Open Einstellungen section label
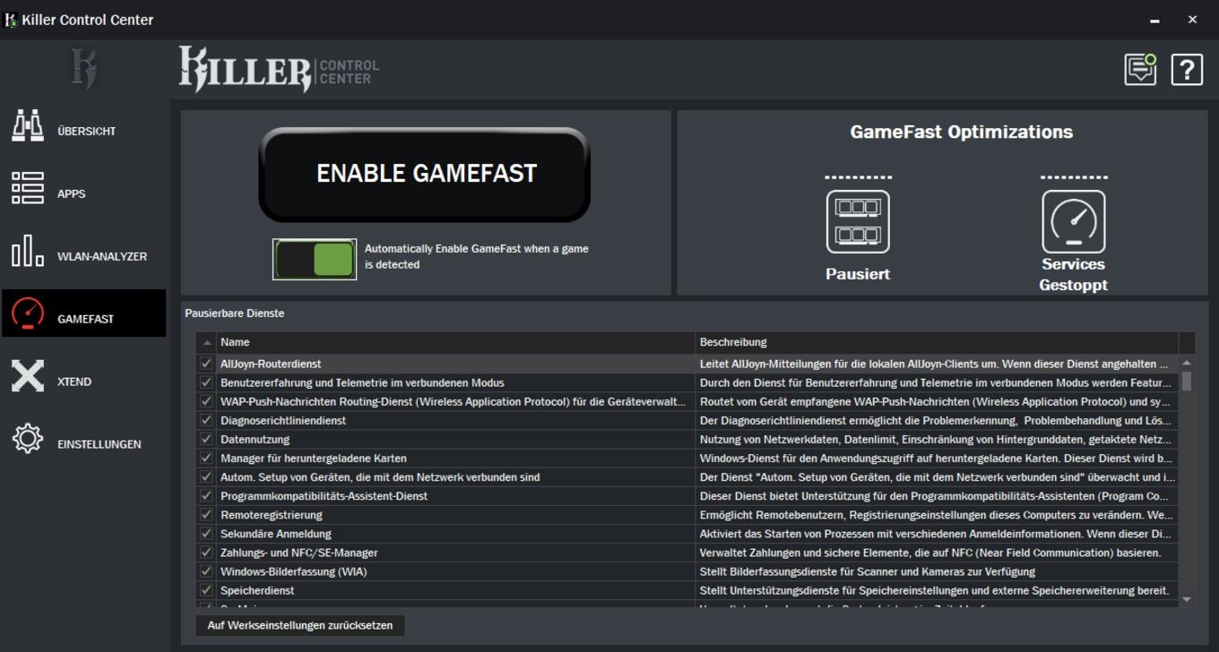 [x=99, y=444]
